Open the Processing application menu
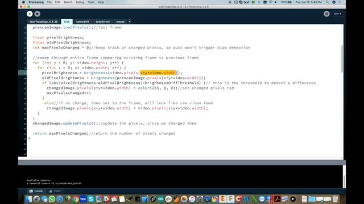 click(x=36, y=2)
